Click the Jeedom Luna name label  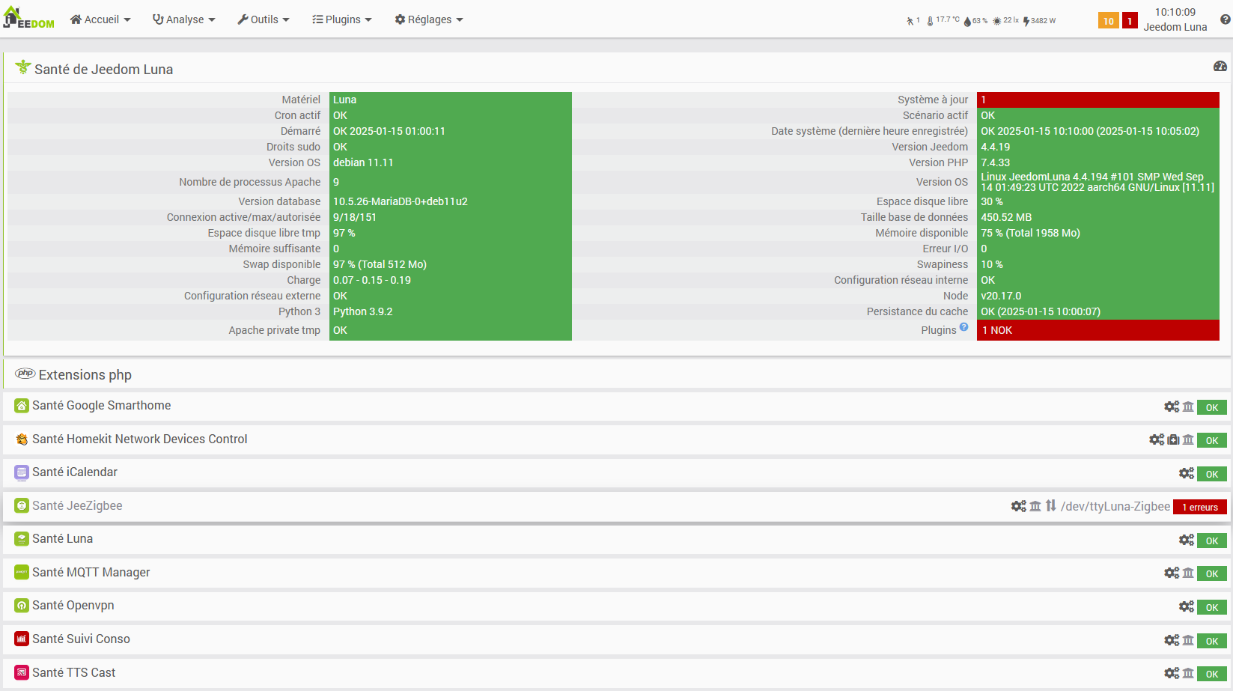point(1175,27)
